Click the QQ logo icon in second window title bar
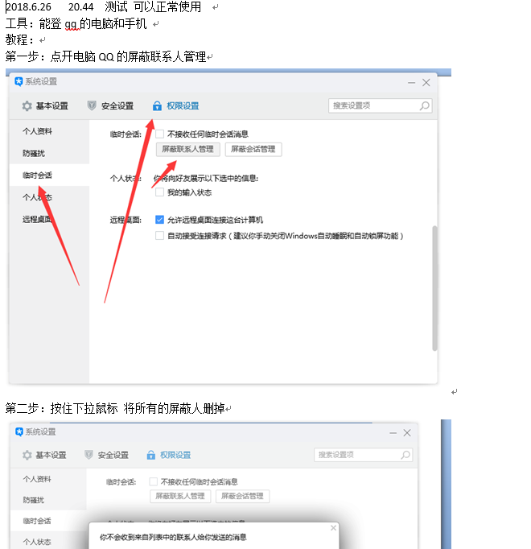531x549 pixels. coord(19,431)
